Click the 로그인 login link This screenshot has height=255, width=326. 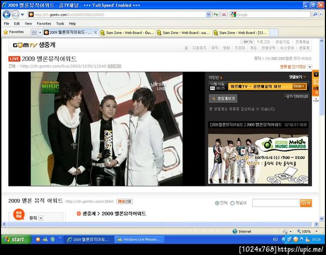[x=264, y=42]
